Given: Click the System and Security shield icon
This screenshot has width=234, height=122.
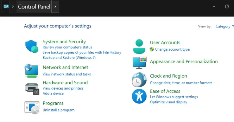Looking at the screenshot, I should pyautogui.click(x=32, y=47).
